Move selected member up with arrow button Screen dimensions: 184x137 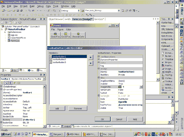(x=91, y=57)
